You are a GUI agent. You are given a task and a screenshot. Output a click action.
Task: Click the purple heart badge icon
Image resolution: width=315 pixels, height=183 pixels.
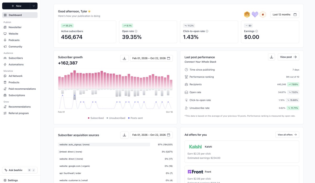tap(255, 15)
